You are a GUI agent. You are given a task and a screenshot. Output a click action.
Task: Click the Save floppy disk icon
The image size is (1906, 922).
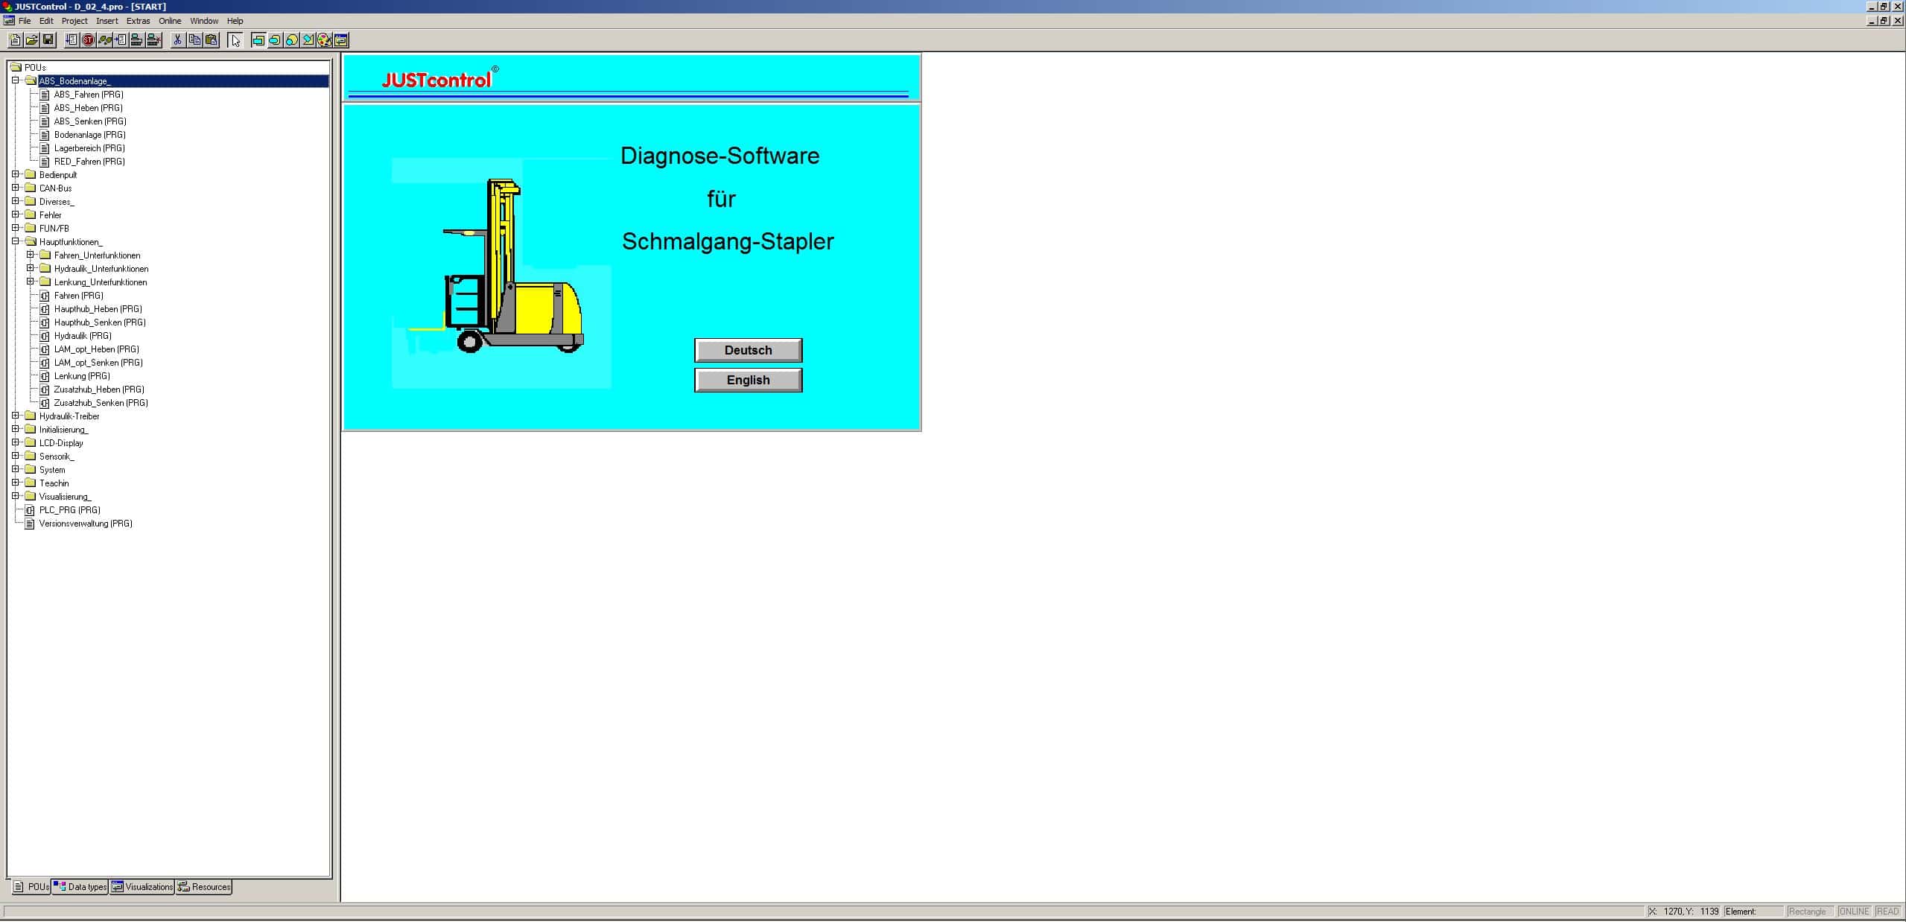click(48, 40)
